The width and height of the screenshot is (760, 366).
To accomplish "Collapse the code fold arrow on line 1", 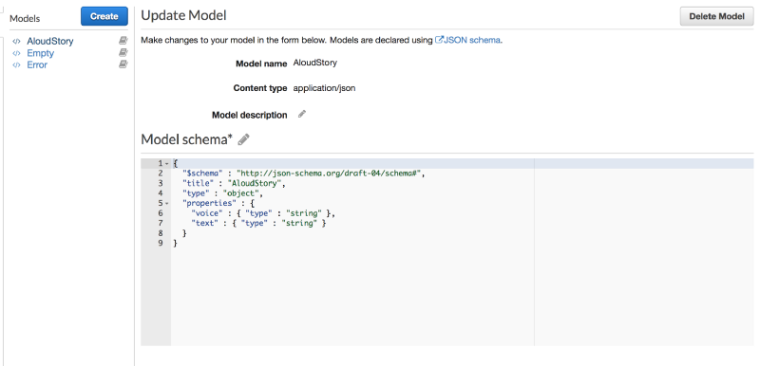I will (167, 164).
